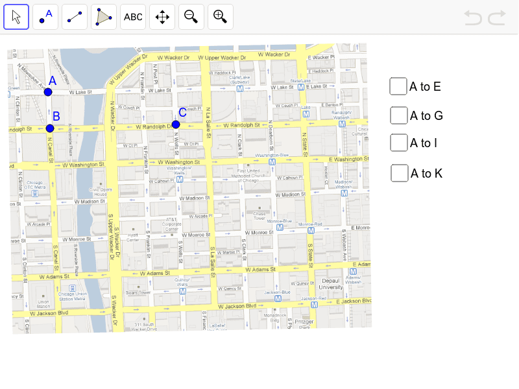Click the Monroe-Red M station marker
Image resolution: width=519 pixels, height=389 pixels.
coord(311,231)
